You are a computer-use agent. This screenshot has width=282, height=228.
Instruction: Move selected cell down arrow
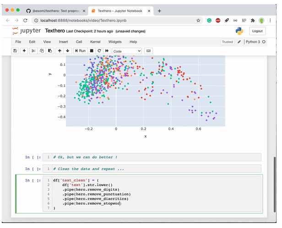[68, 51]
